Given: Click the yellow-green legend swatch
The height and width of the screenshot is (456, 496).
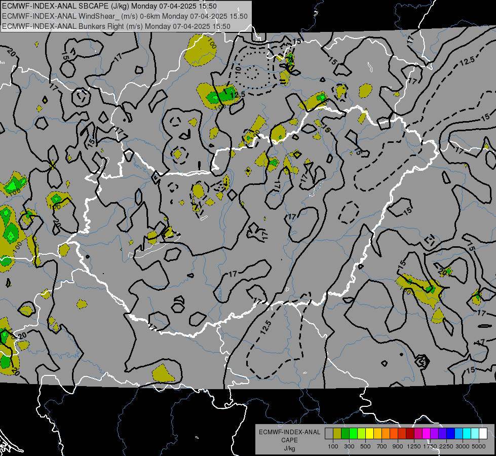Looking at the screenshot, I should (x=361, y=434).
